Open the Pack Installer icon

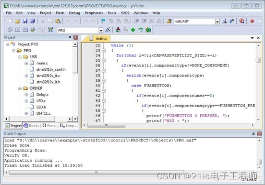[148, 30]
